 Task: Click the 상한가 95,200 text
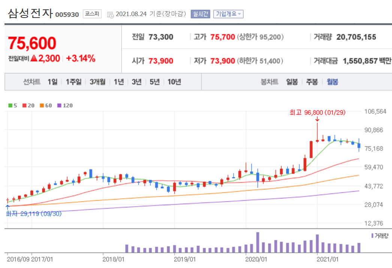click(x=260, y=37)
